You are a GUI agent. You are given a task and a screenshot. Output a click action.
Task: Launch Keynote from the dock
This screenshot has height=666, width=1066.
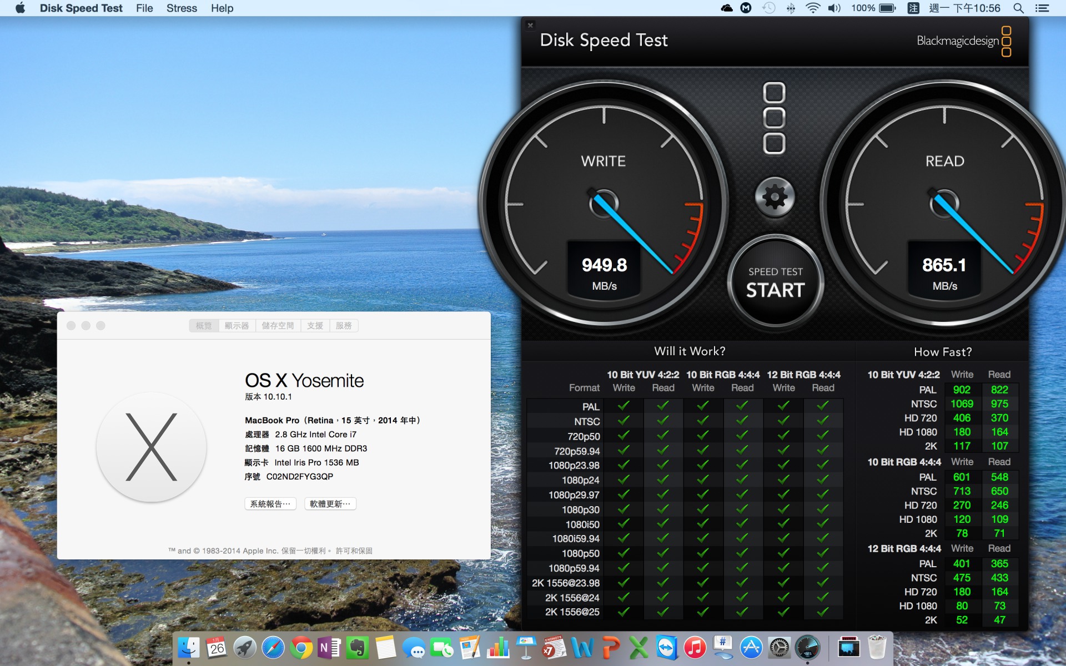[526, 647]
